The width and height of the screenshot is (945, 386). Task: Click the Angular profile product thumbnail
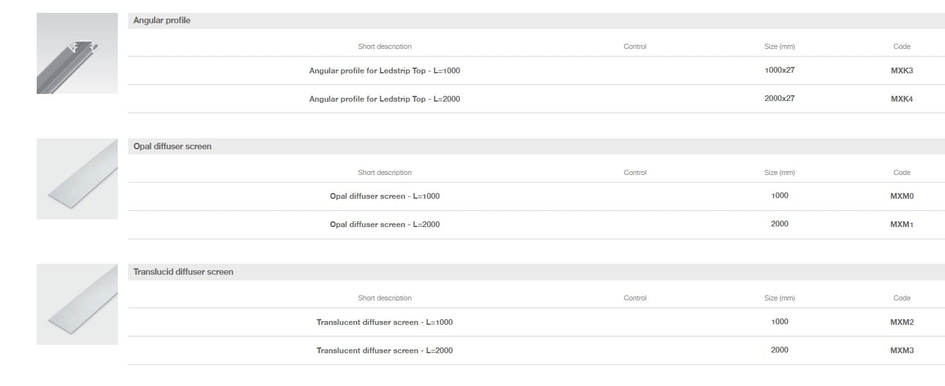77,53
